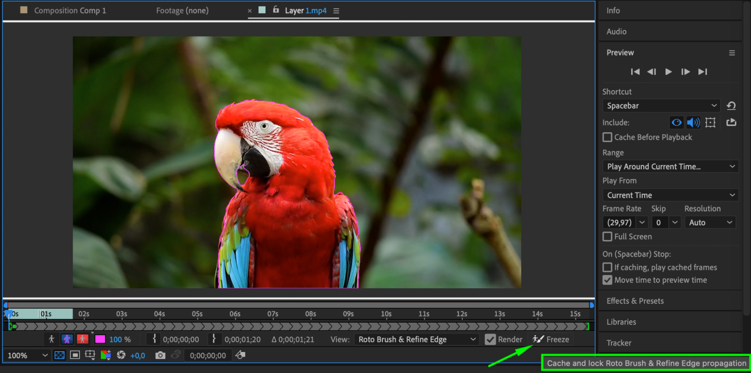
Task: Open the View dropdown for Roto Brush
Action: point(416,340)
